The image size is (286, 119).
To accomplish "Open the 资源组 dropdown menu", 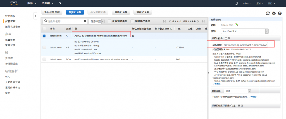I will coord(47,3).
